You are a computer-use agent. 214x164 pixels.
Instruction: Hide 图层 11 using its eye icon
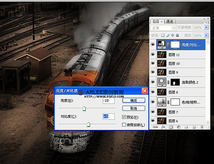pyautogui.click(x=153, y=55)
